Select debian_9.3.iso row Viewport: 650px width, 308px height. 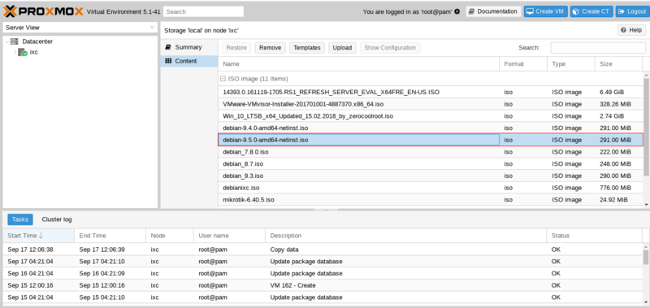[x=431, y=176]
